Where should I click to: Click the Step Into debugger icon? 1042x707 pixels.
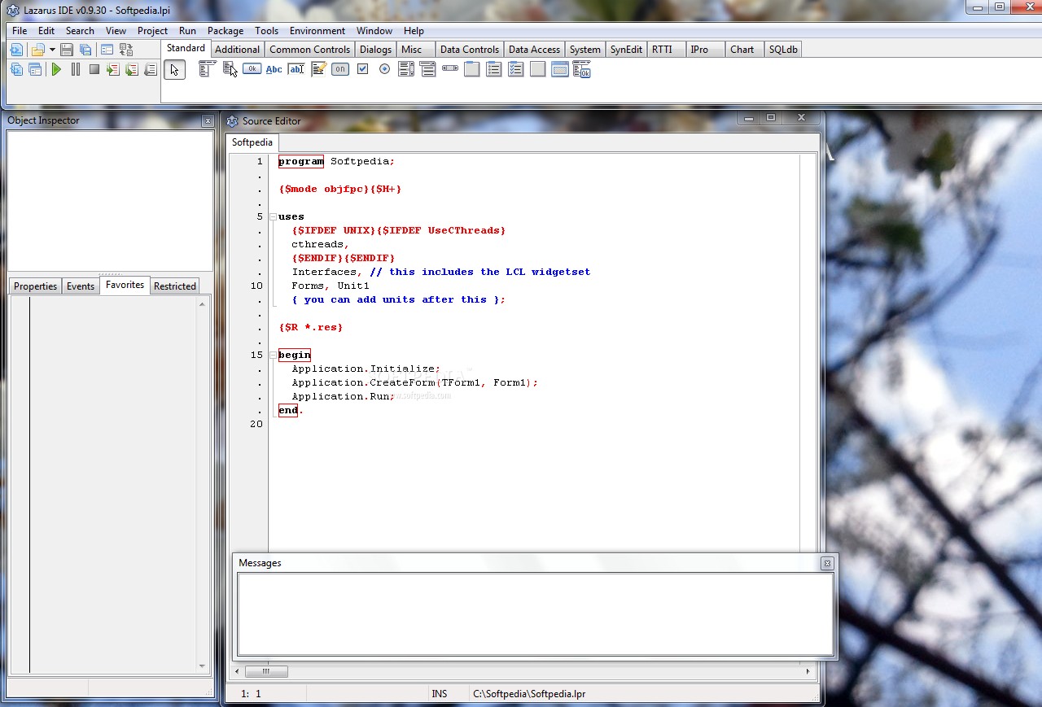point(113,69)
